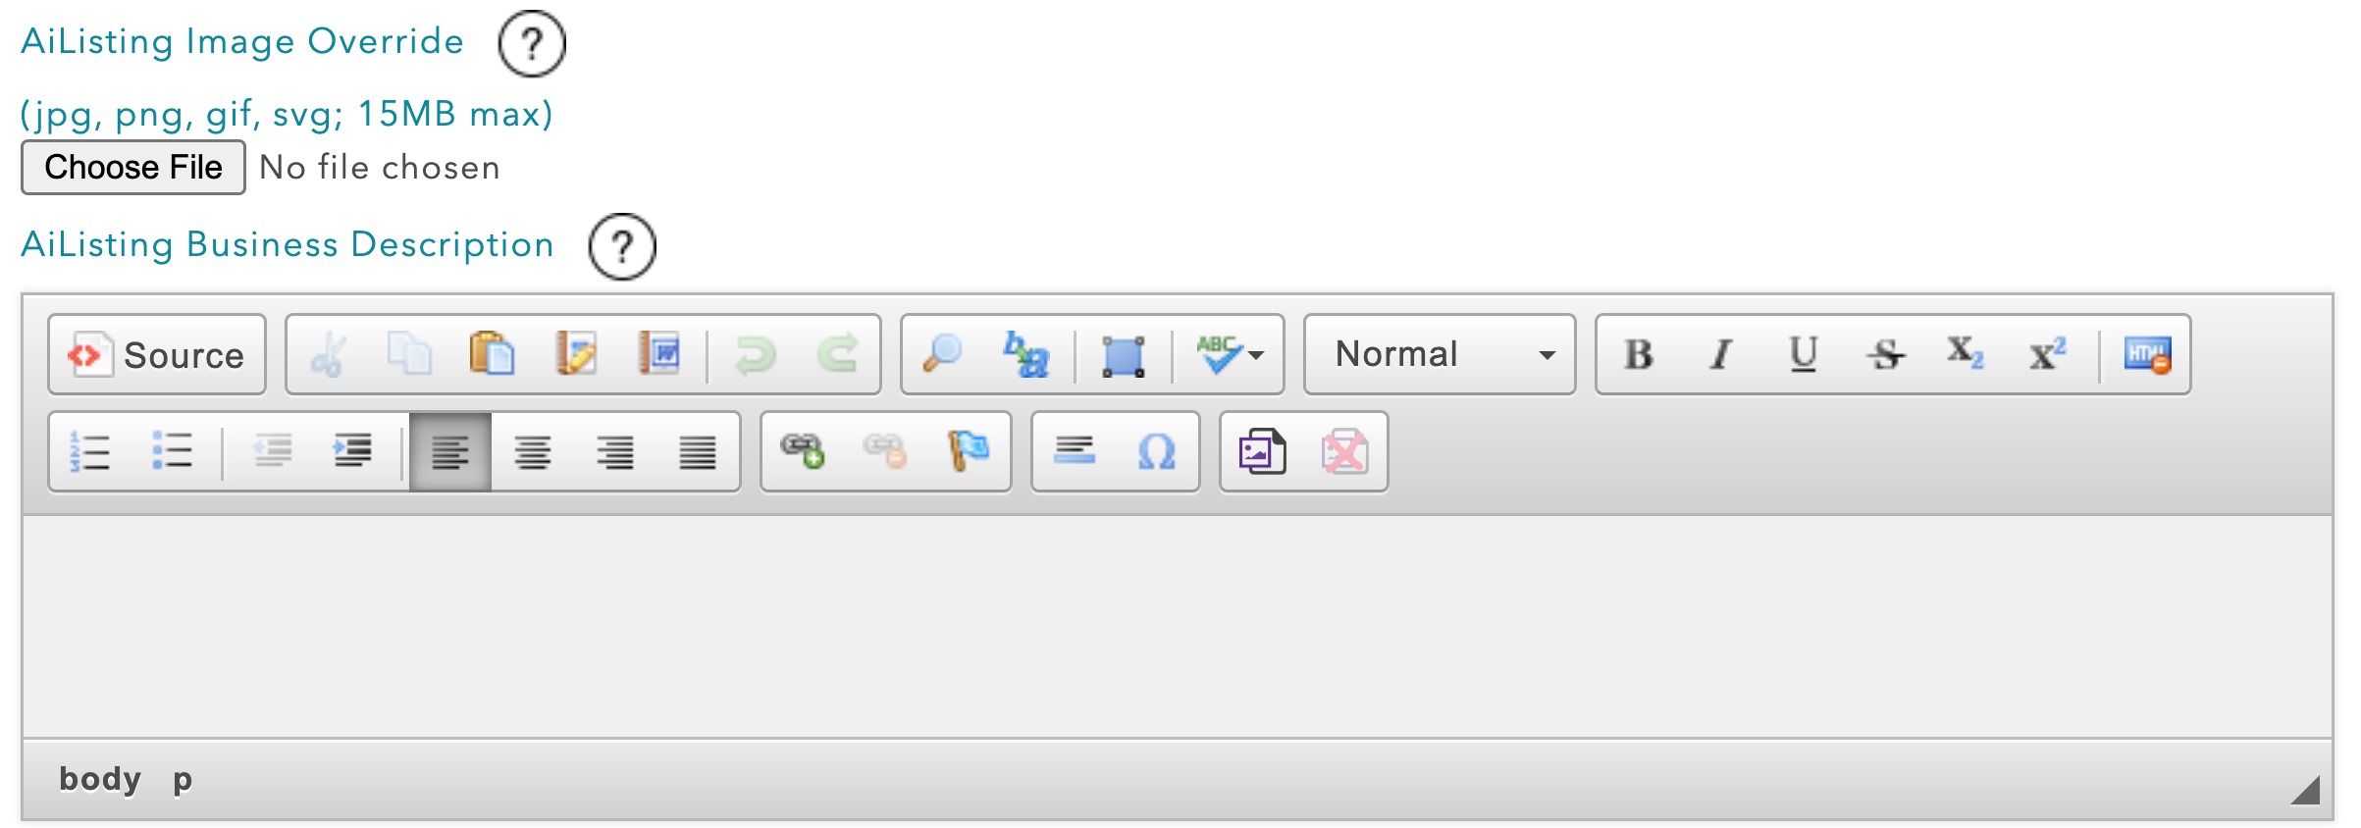This screenshot has width=2361, height=828.
Task: Open the Normal paragraph format dropdown
Action: (1440, 354)
